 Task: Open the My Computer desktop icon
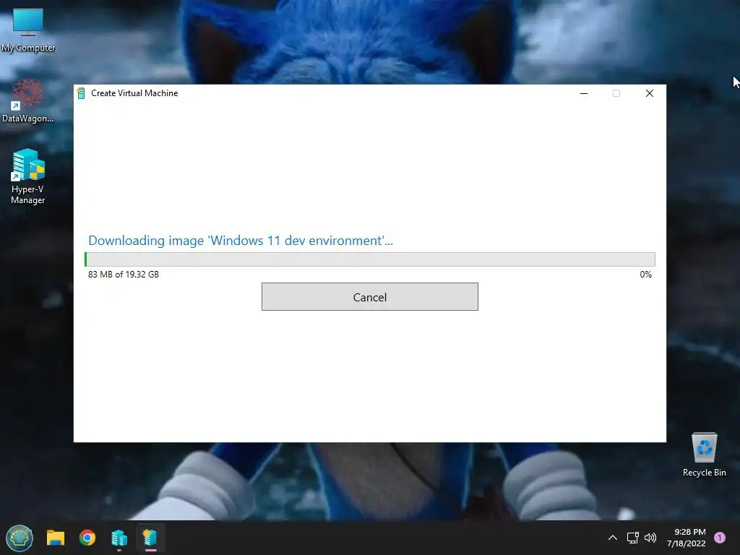[28, 30]
